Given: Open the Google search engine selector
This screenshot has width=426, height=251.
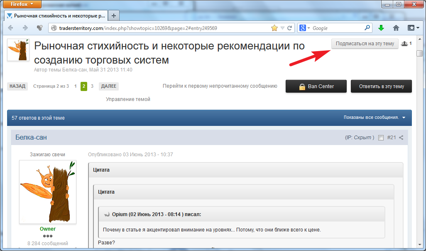Looking at the screenshot, I should point(305,28).
